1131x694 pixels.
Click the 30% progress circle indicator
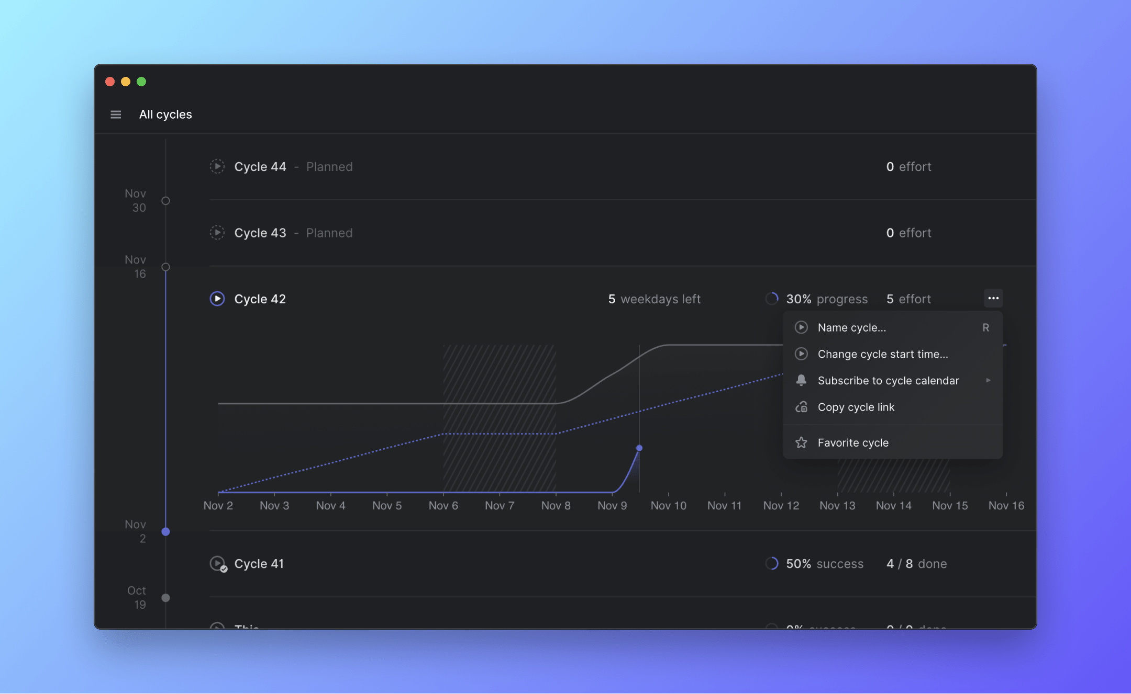click(772, 299)
